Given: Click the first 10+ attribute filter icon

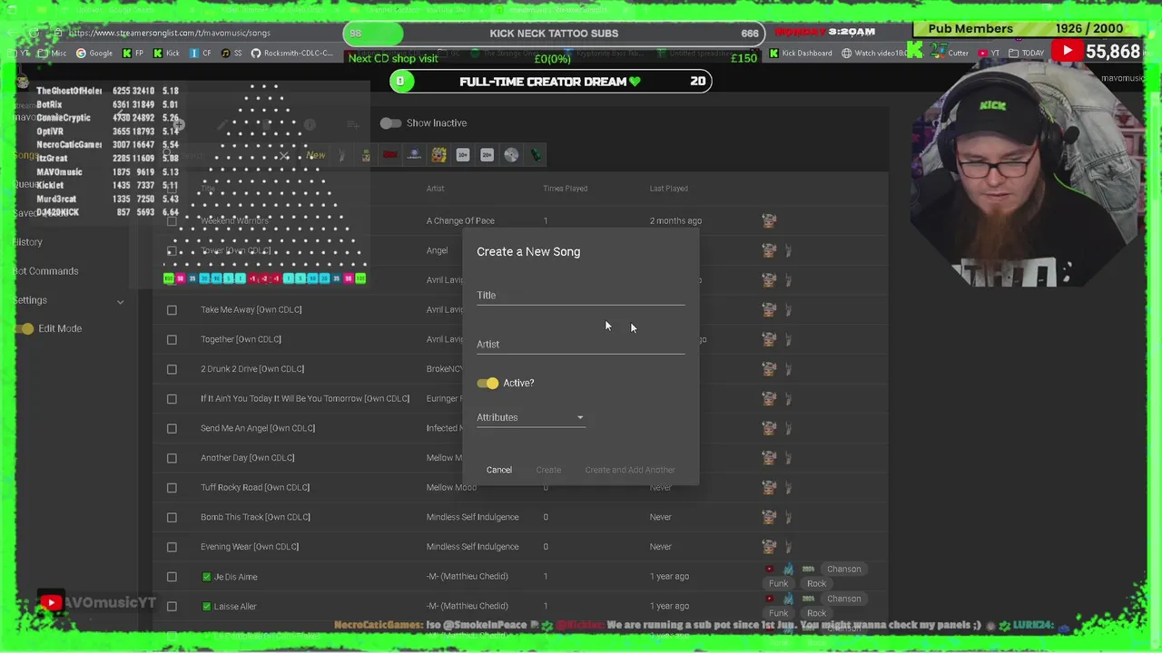Looking at the screenshot, I should pos(463,155).
